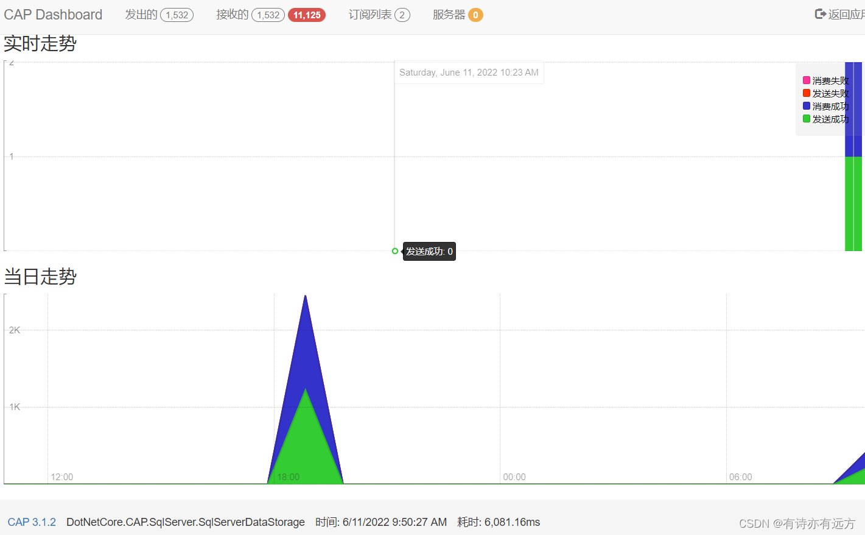Viewport: 865px width, 535px height.
Task: Click the pink 消费失败 legend swatch
Action: [x=807, y=80]
